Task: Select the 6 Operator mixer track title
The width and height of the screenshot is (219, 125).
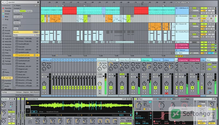Action: [146, 60]
